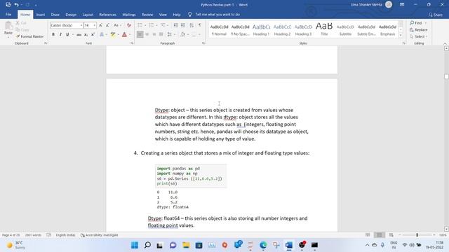Open the font name dropdown (Calibri)
Viewport: 449px width, 252px height.
click(81, 25)
